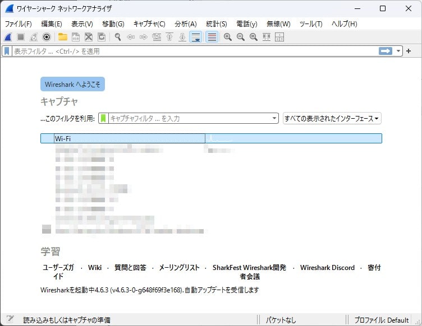
Task: Go back in packet history arrow
Action: (x=131, y=37)
